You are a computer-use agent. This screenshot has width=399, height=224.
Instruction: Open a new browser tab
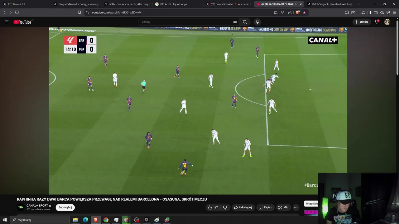coord(359,4)
